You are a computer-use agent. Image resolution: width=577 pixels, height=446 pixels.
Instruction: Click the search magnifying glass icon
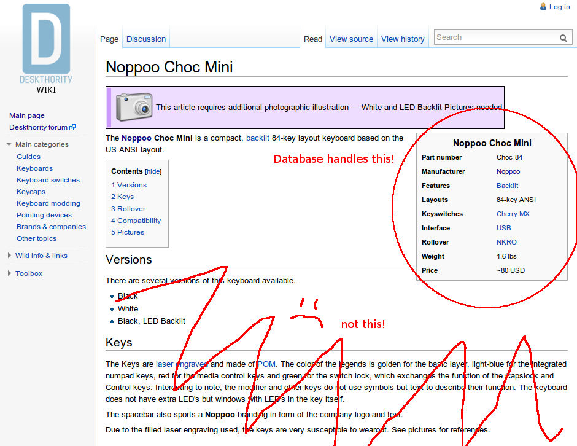coord(563,37)
